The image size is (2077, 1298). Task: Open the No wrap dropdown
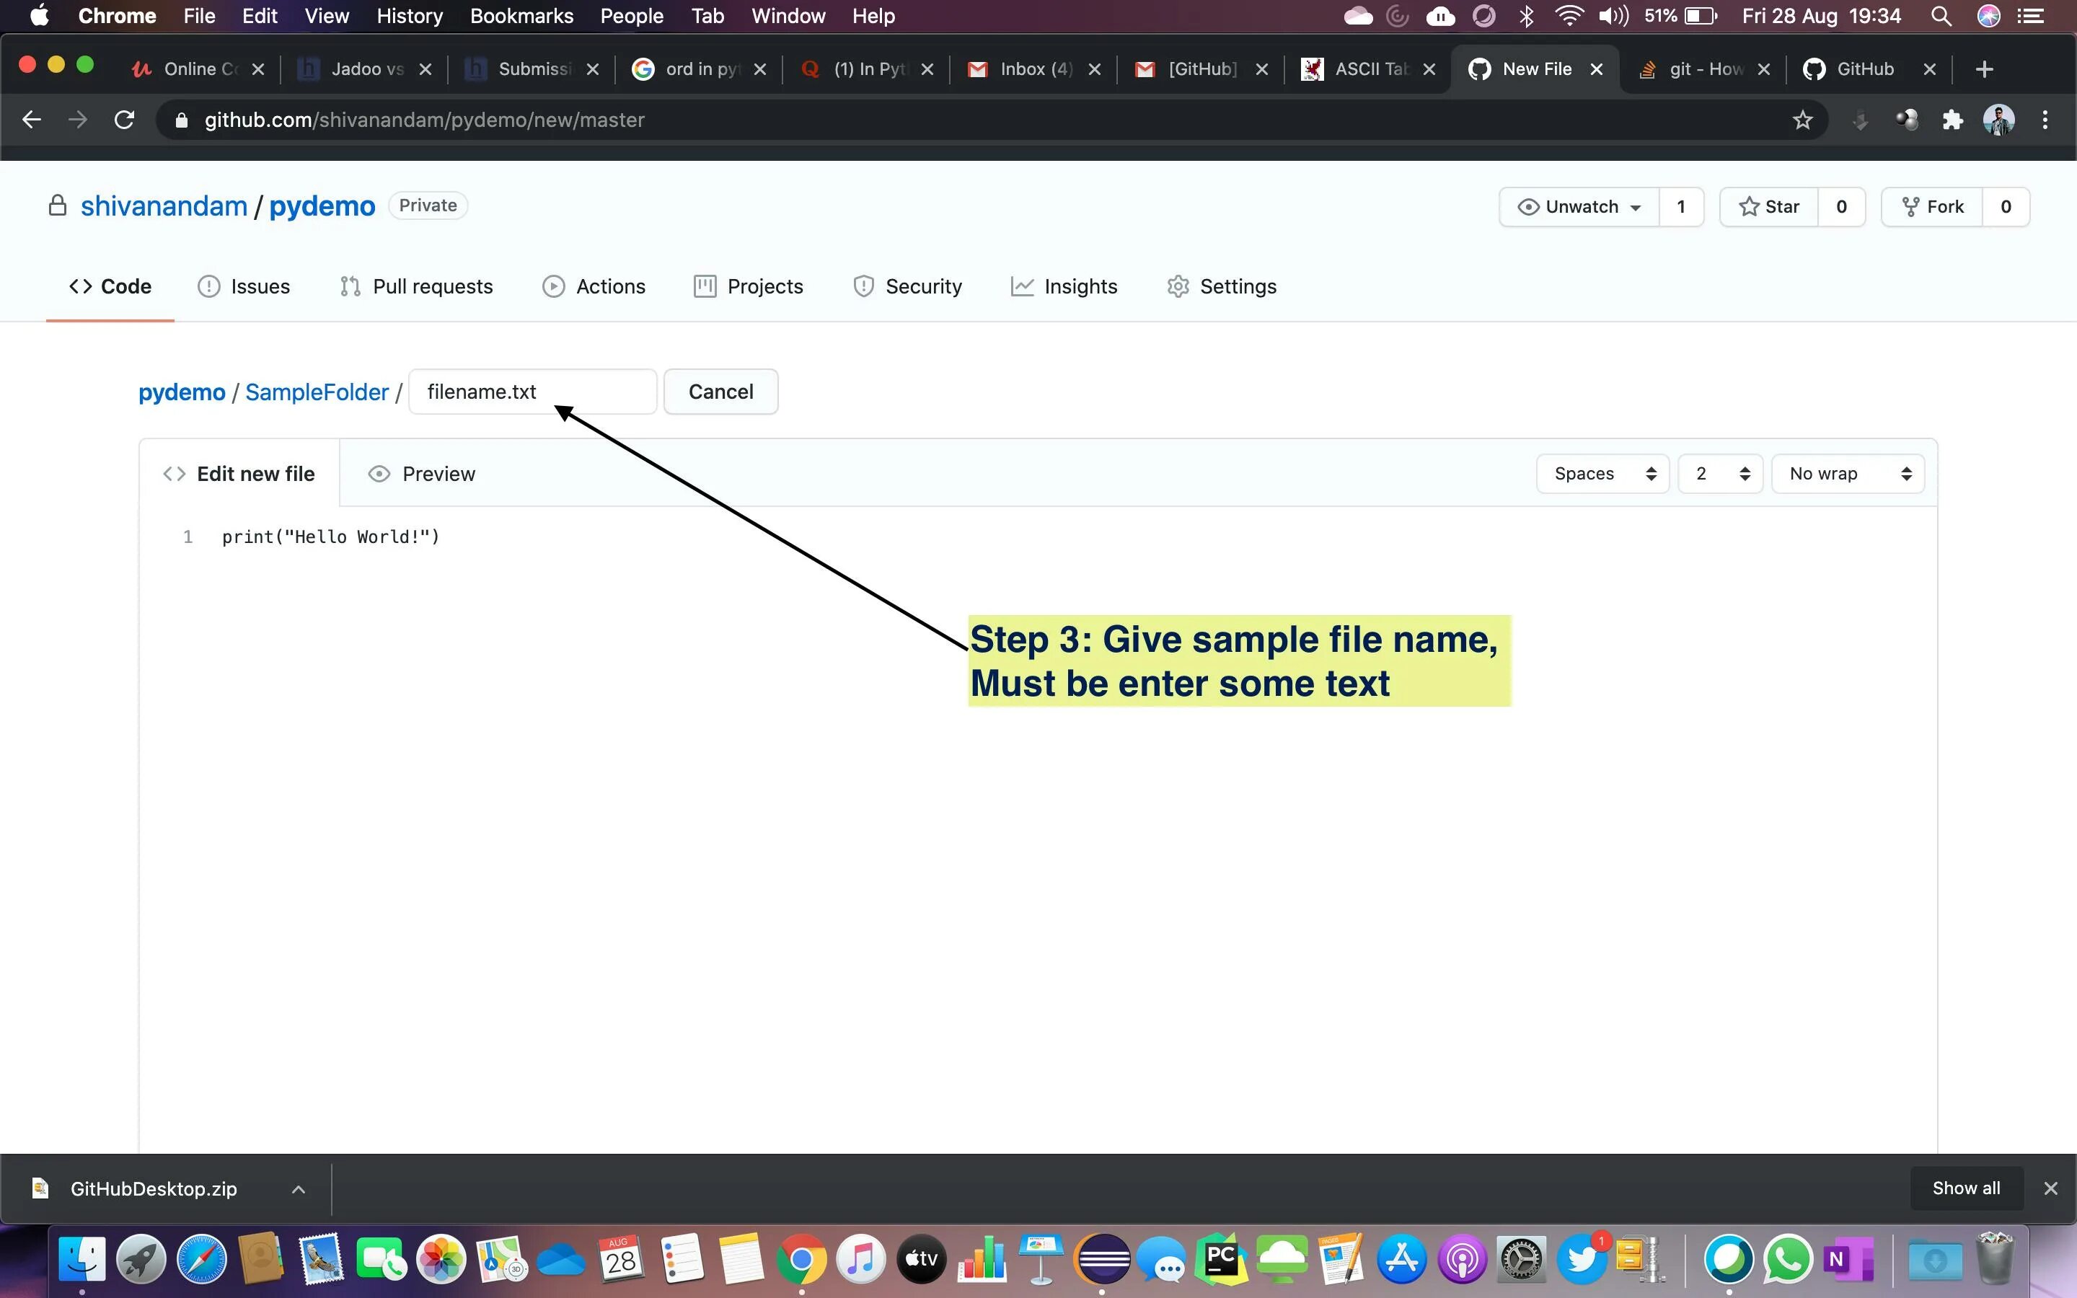[1848, 474]
